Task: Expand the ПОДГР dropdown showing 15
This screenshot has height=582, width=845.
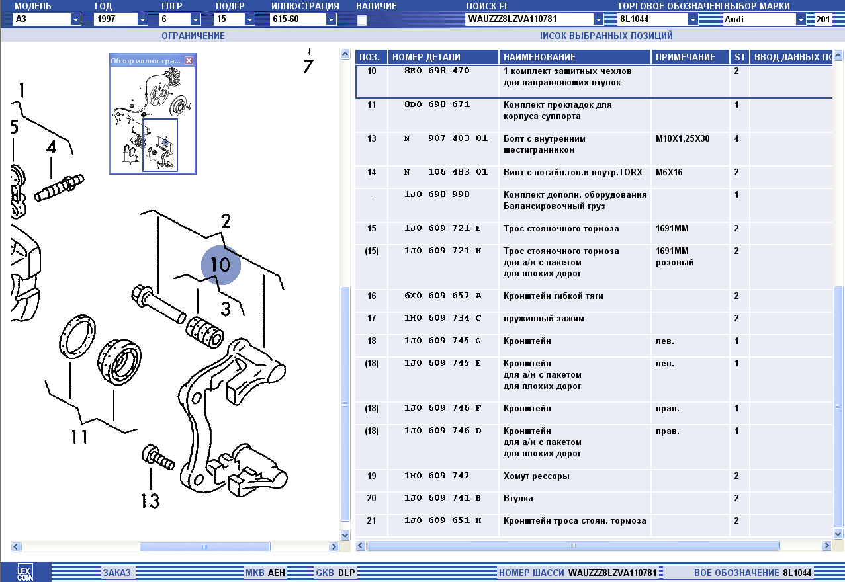Action: [249, 19]
